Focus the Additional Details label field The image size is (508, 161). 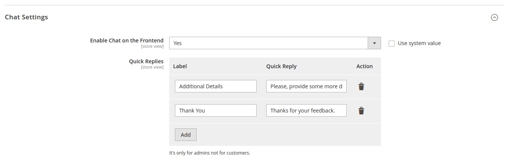(216, 86)
